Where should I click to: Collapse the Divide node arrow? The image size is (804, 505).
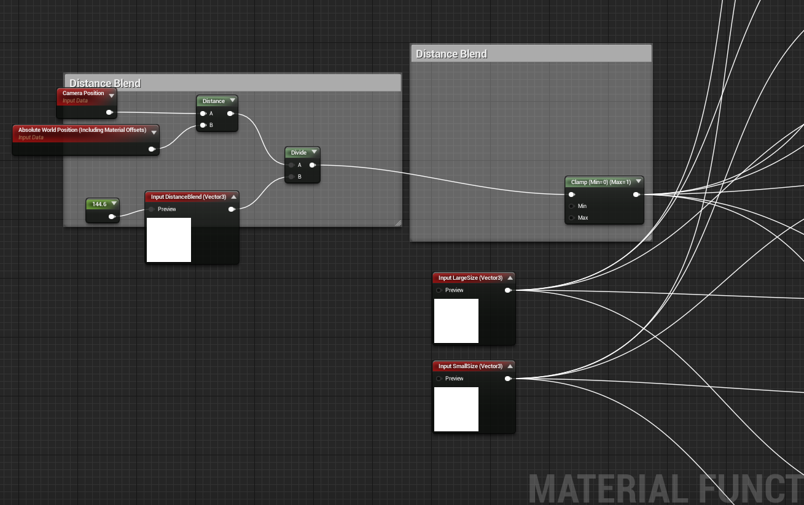coord(314,152)
